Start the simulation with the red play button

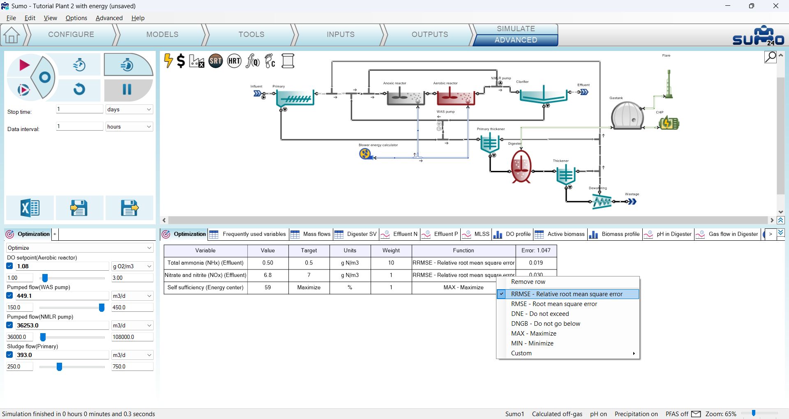tap(24, 65)
